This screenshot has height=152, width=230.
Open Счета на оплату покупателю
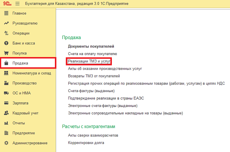[92, 54]
